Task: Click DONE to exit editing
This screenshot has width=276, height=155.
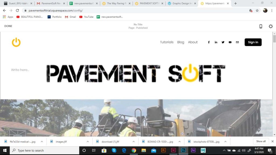Action: click(8, 26)
